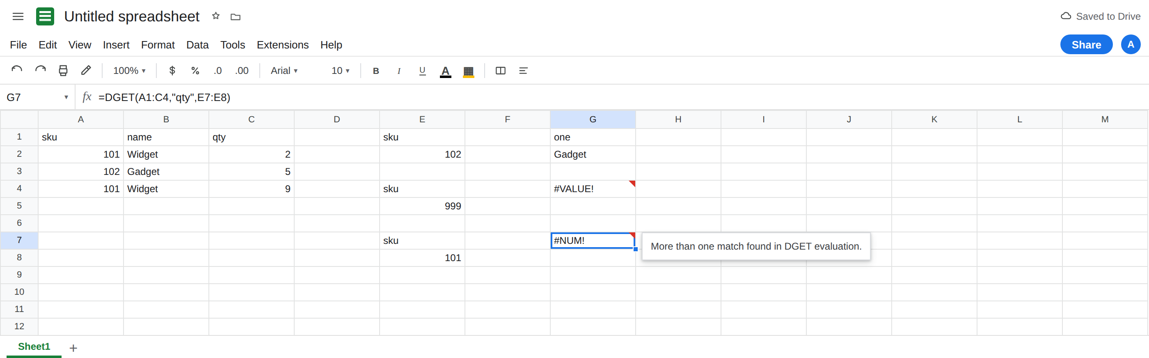Click the Untitled spreadsheet title
The height and width of the screenshot is (358, 1149).
(132, 16)
